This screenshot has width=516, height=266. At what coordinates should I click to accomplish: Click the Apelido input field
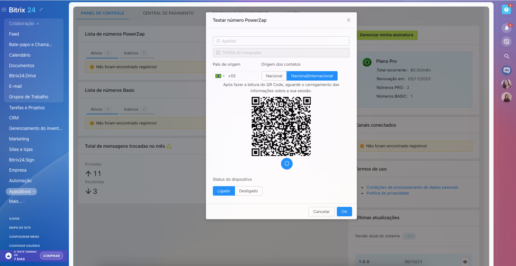[x=281, y=41]
